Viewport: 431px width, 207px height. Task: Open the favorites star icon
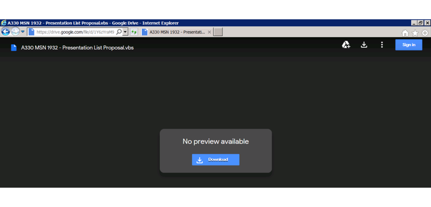pos(415,33)
